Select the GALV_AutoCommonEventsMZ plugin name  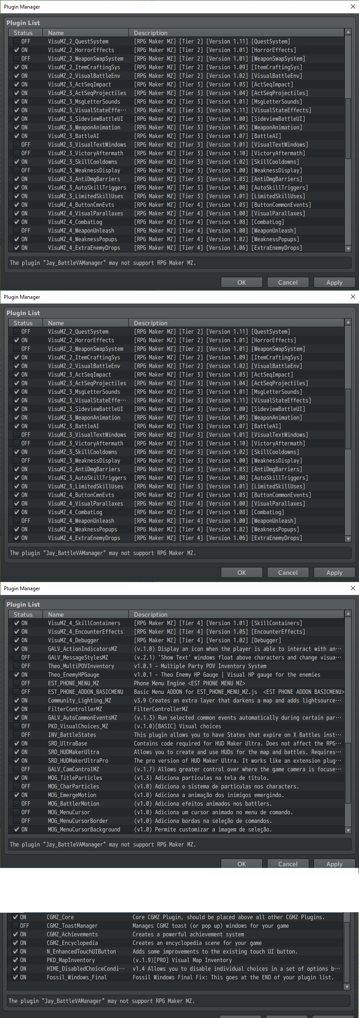tap(82, 718)
